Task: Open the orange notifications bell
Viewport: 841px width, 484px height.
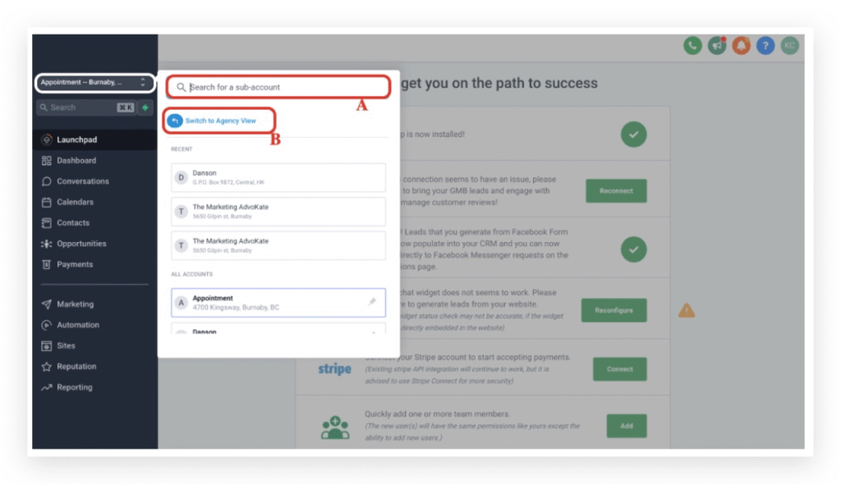Action: (742, 46)
